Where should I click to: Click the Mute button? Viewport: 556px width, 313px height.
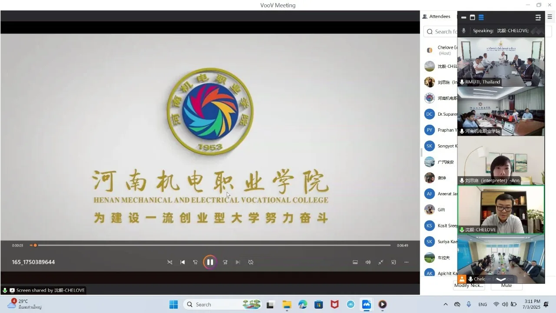point(506,286)
